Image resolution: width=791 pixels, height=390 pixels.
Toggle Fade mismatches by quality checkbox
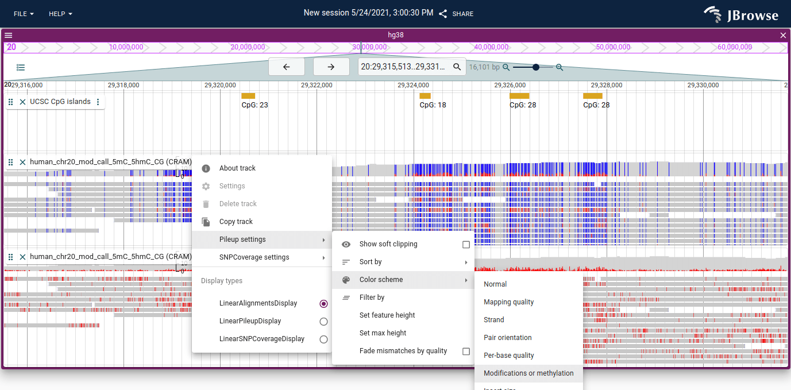click(466, 351)
